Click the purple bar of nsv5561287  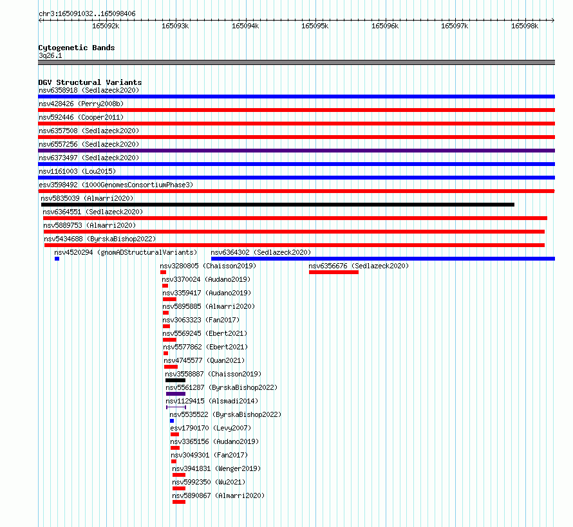176,394
